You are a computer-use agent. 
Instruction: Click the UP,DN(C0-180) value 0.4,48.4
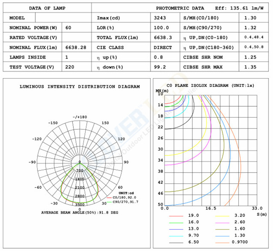(x=253, y=37)
